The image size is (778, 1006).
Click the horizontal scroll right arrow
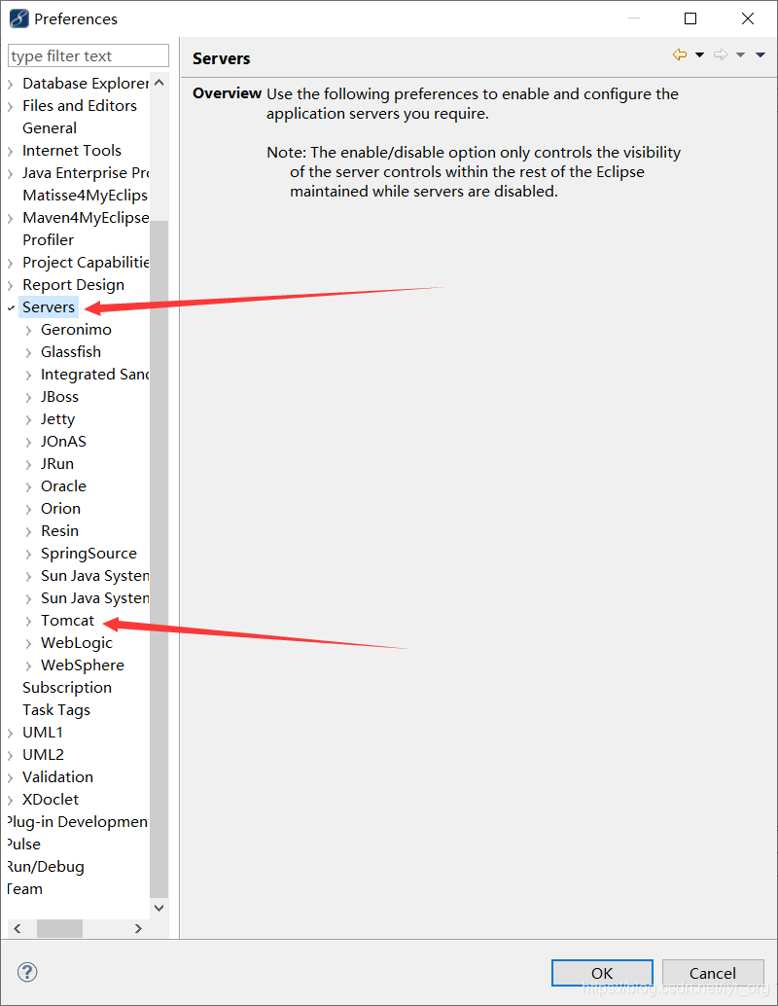(138, 928)
